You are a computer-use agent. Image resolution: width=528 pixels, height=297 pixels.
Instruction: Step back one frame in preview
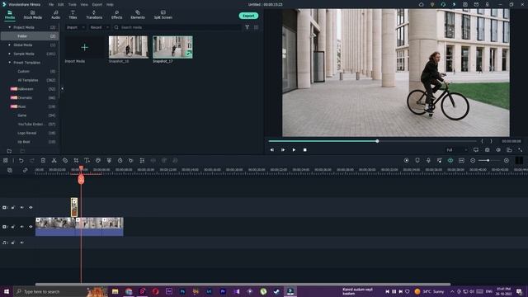(271, 150)
